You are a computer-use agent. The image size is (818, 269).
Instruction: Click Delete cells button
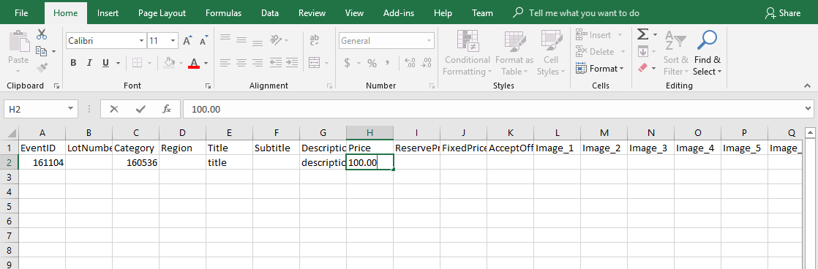[596, 52]
